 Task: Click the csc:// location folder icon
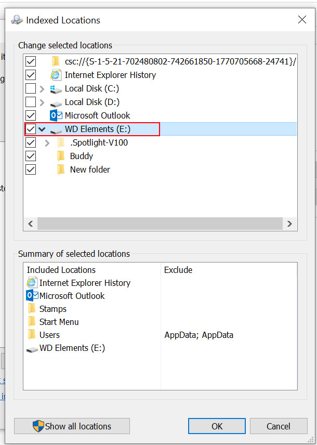(x=55, y=61)
